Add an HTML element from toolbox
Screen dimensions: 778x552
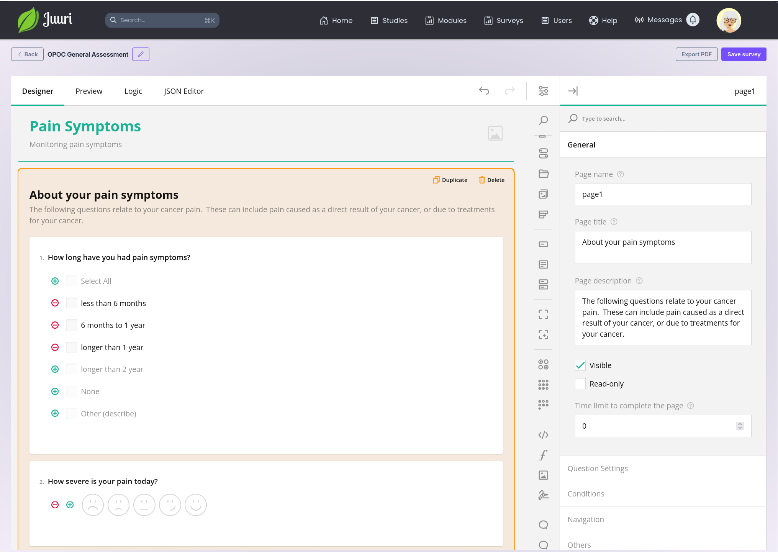click(543, 435)
